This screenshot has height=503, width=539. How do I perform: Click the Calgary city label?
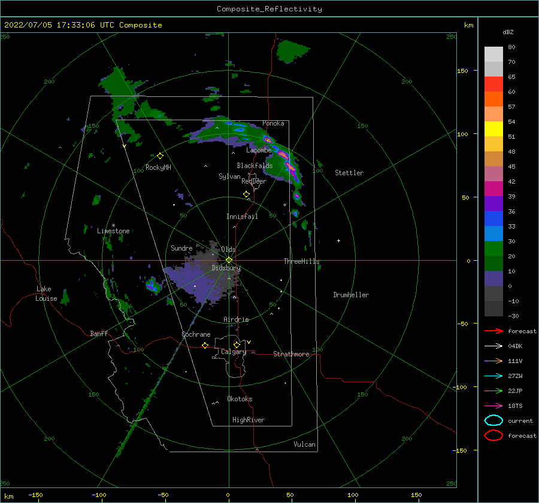[x=234, y=352]
